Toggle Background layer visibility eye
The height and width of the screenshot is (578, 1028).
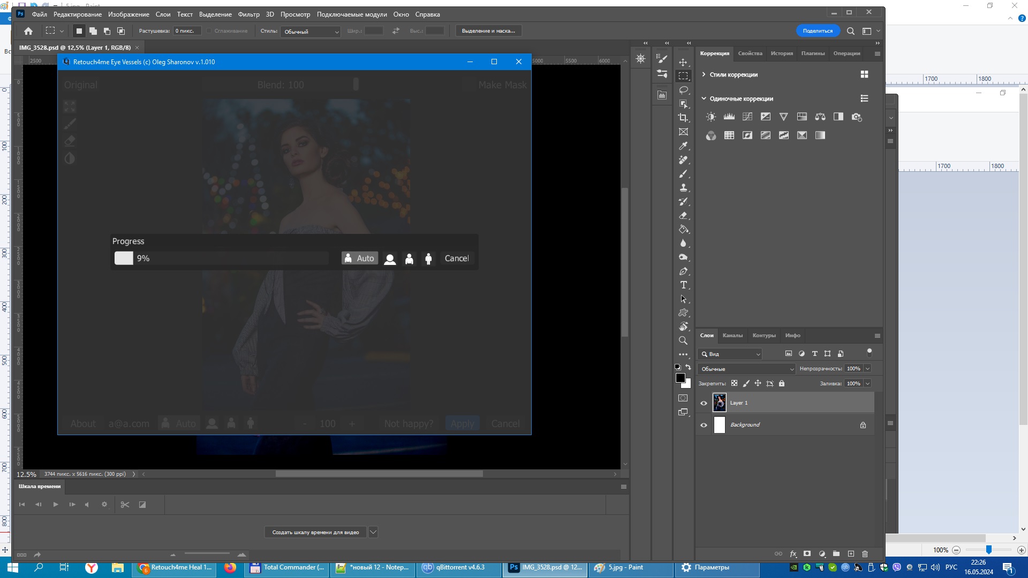click(704, 425)
